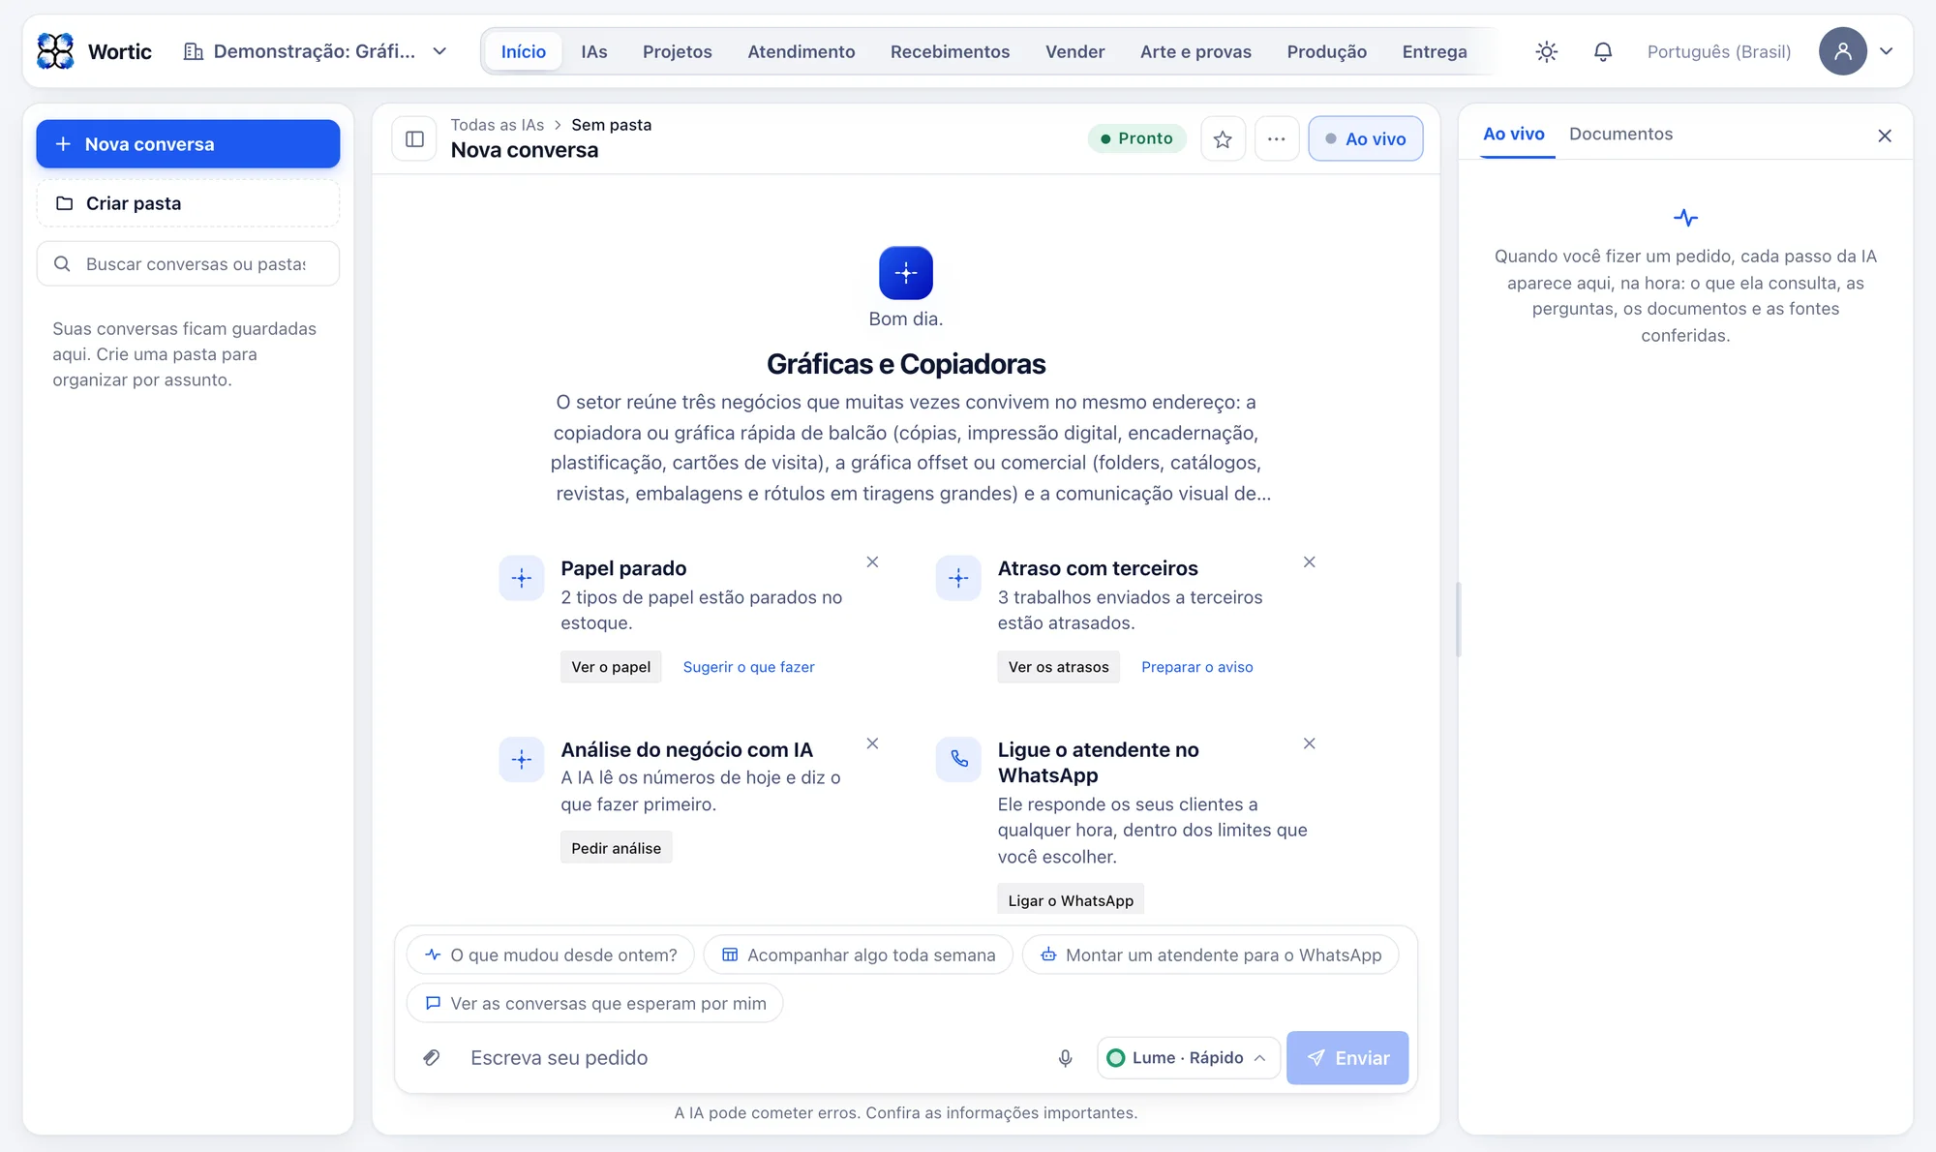The width and height of the screenshot is (1936, 1152).
Task: Click the Wortic logo icon
Action: coord(55,51)
